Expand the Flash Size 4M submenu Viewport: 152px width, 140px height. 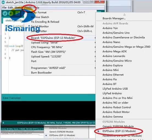[60, 52]
